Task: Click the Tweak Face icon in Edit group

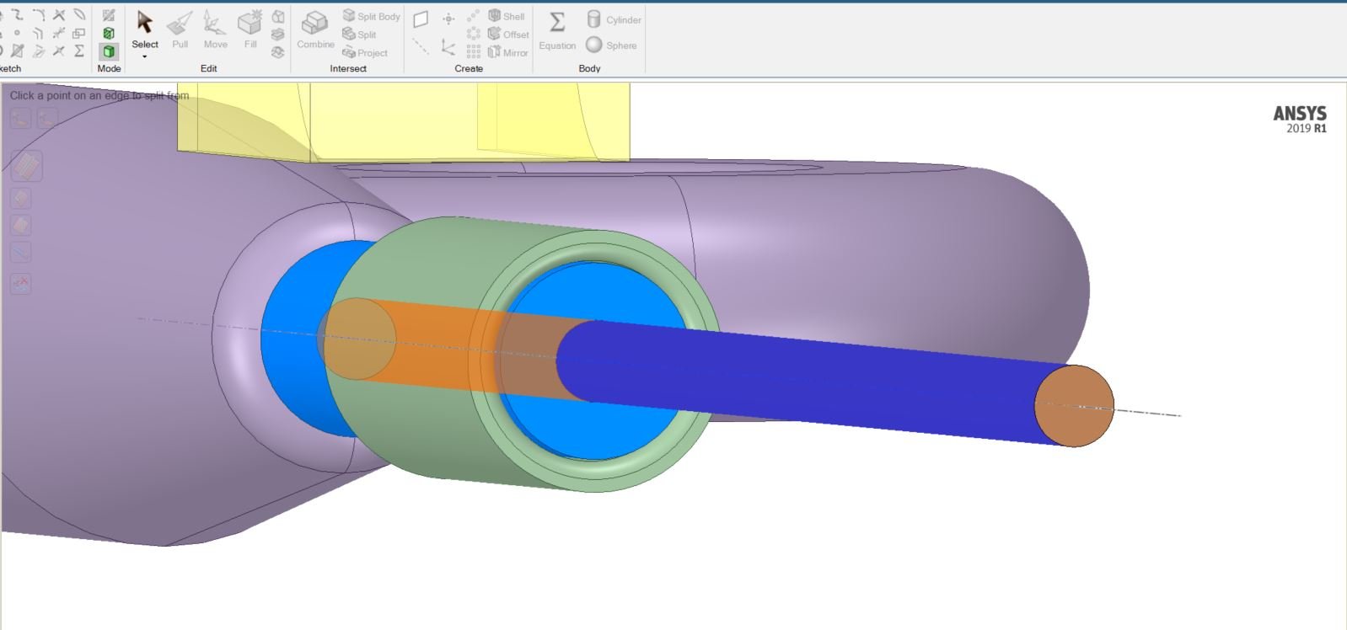Action: point(278,52)
